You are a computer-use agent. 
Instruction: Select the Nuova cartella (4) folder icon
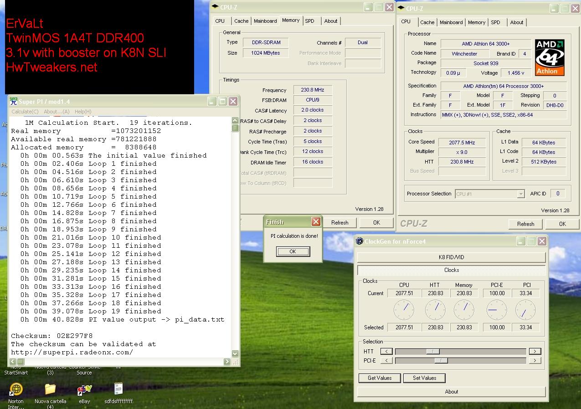click(50, 389)
